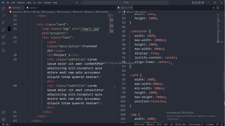Viewport: 225px width, 126px height.
Task: Open the View menu
Action: (x=29, y=2)
